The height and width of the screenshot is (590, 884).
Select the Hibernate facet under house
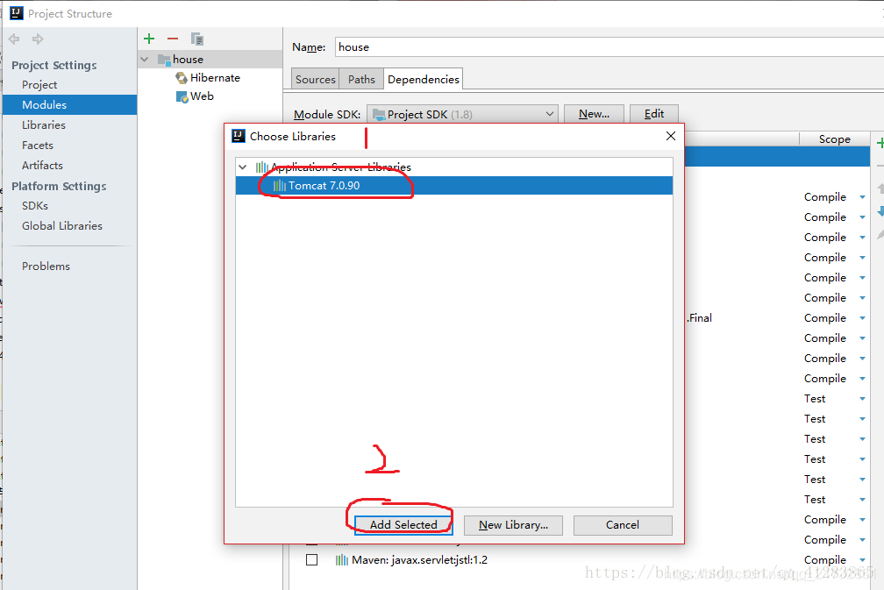pos(208,78)
